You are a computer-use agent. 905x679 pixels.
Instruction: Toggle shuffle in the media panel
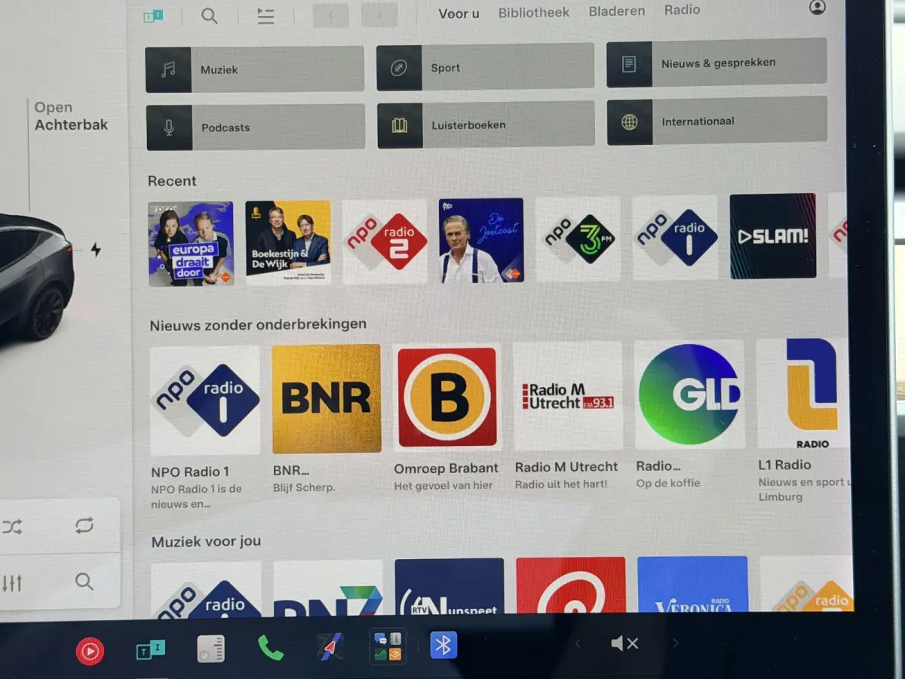(12, 527)
